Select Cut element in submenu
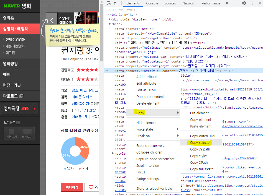Screen dimensions: 263x195 199,113
